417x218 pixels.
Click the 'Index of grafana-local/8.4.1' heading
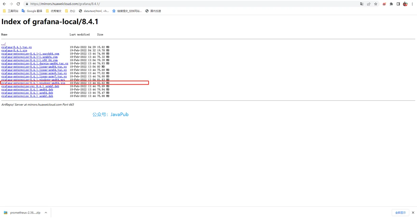tap(50, 22)
